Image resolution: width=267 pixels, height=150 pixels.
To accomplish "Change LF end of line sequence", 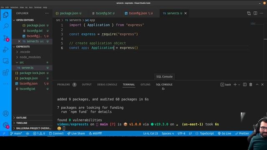I will pos(190,133).
